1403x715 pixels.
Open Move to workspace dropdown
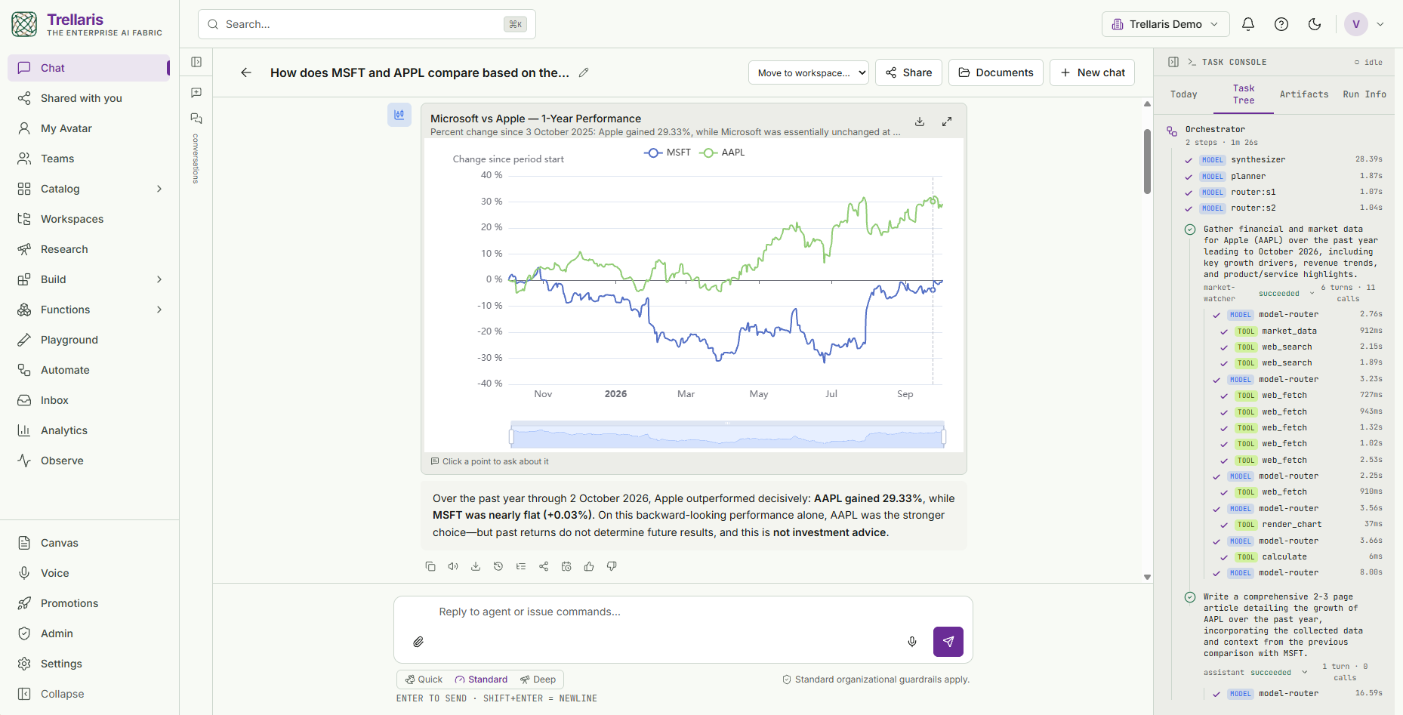coord(809,72)
